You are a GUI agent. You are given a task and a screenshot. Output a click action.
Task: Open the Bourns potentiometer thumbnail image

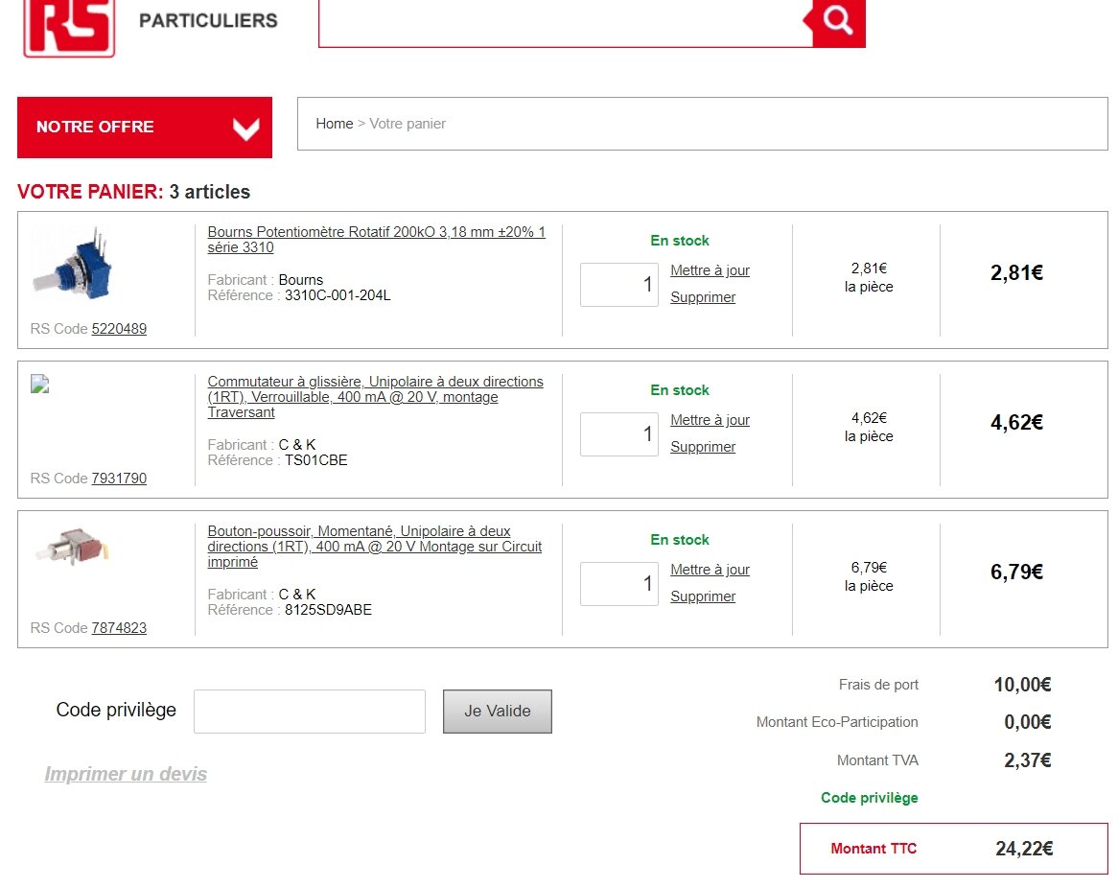[x=72, y=263]
